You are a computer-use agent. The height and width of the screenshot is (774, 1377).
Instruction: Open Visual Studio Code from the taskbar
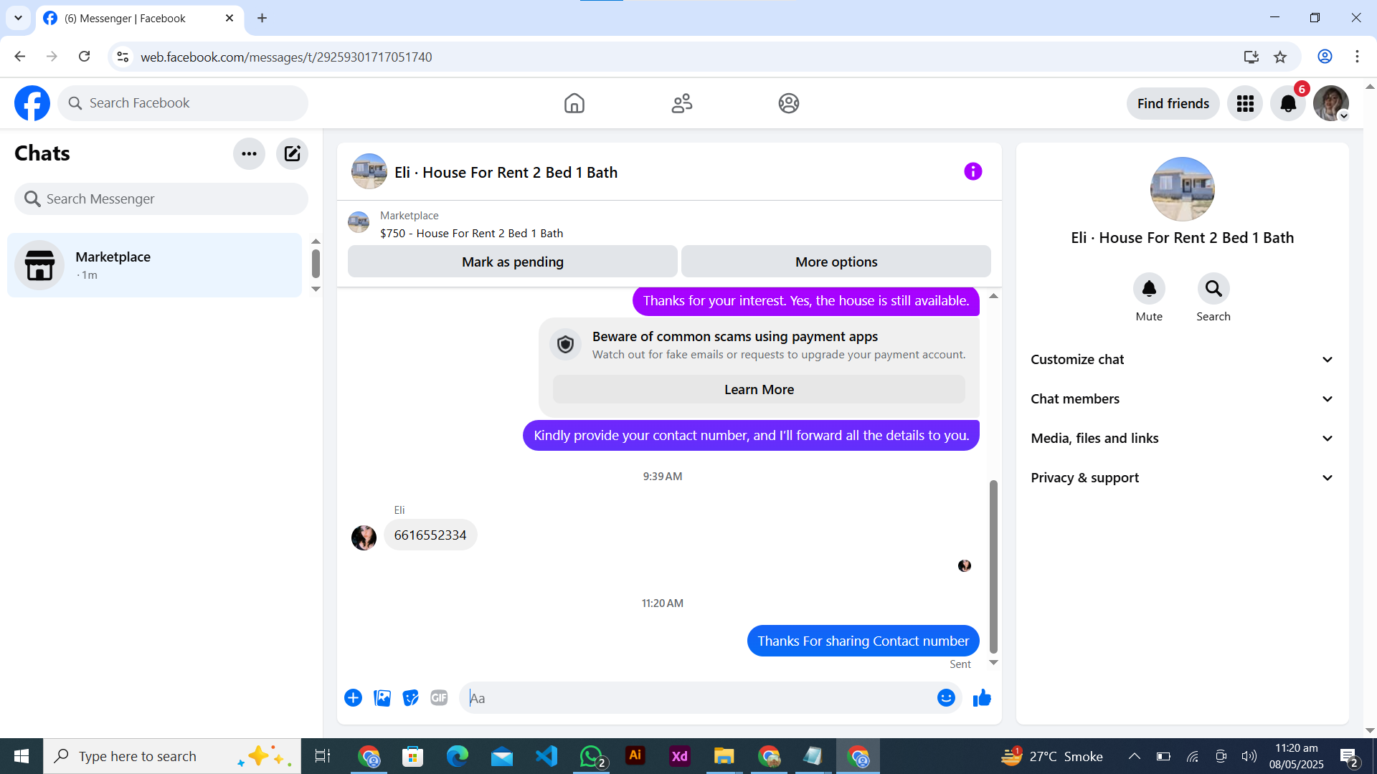click(x=546, y=756)
